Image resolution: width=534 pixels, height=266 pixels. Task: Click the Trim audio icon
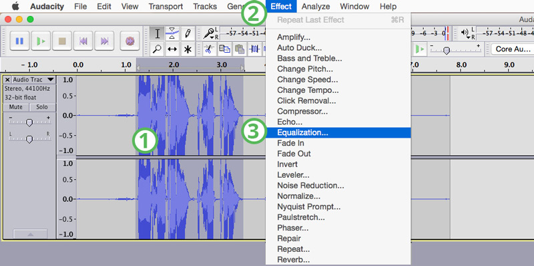point(254,49)
